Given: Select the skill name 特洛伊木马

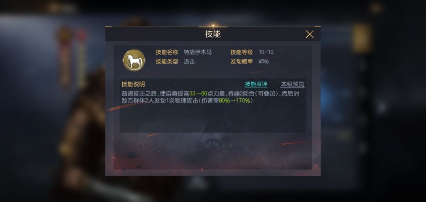Looking at the screenshot, I should [198, 52].
